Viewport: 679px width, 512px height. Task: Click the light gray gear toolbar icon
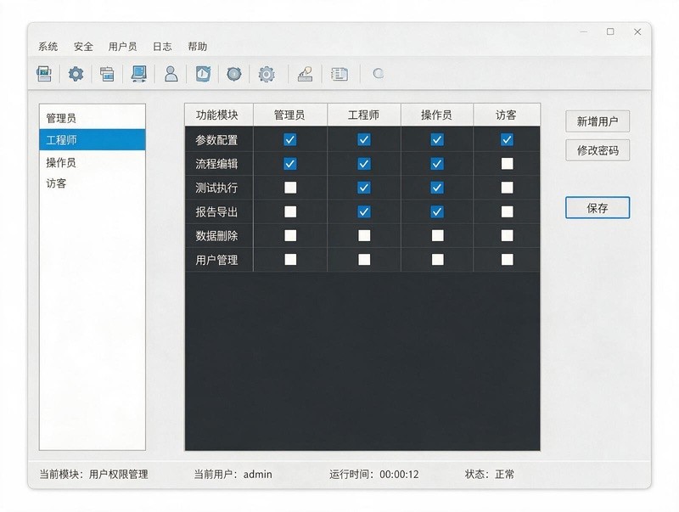(x=267, y=74)
